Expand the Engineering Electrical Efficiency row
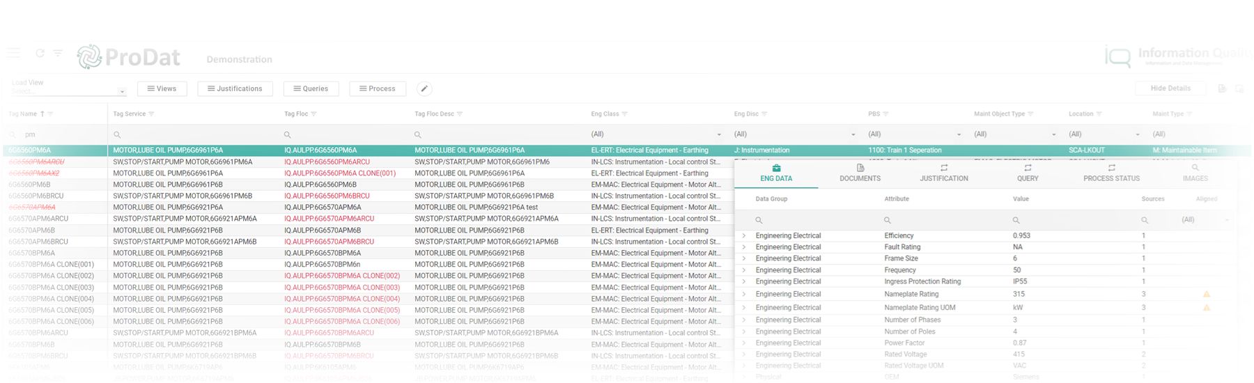 tap(744, 236)
